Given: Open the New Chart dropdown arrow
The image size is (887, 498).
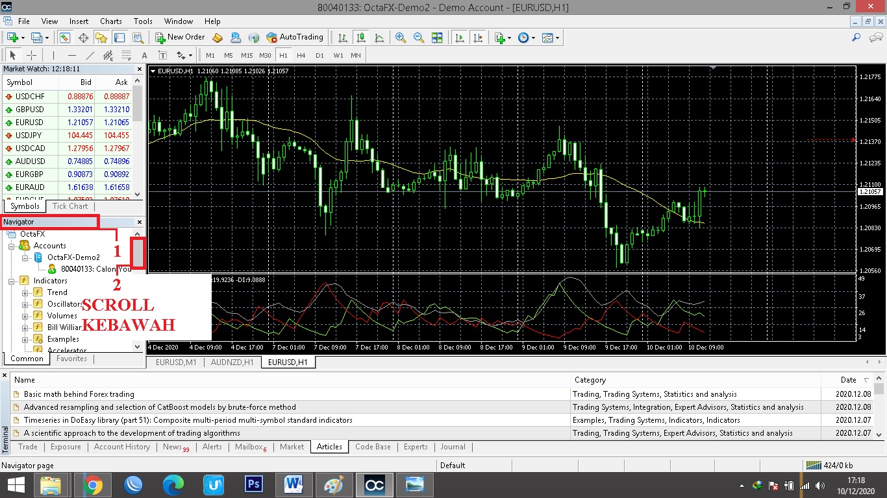Looking at the screenshot, I should [x=23, y=38].
